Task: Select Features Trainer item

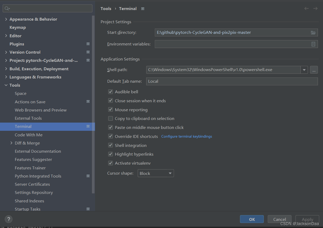Action: (30, 168)
